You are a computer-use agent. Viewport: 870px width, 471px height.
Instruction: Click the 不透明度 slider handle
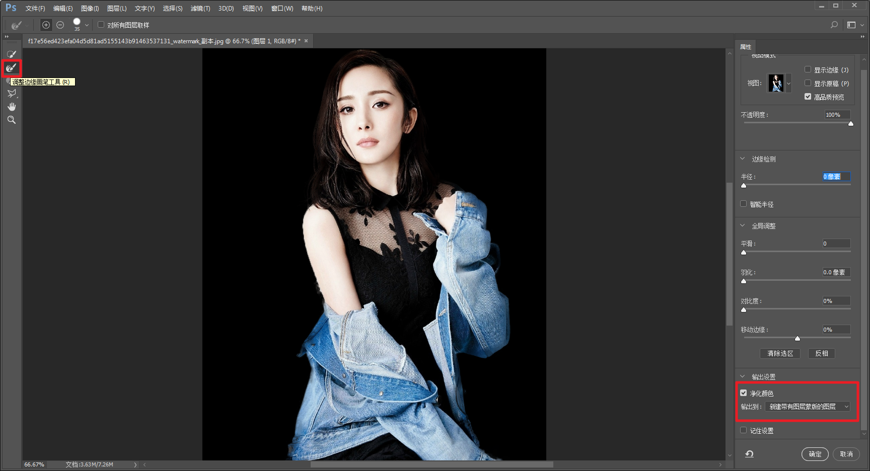coord(851,123)
